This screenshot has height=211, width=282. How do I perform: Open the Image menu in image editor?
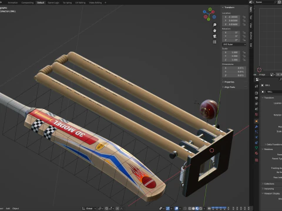coord(262,74)
